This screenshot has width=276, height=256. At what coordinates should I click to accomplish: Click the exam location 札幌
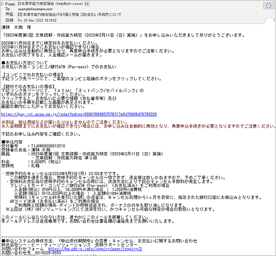pyautogui.click(x=35, y=166)
